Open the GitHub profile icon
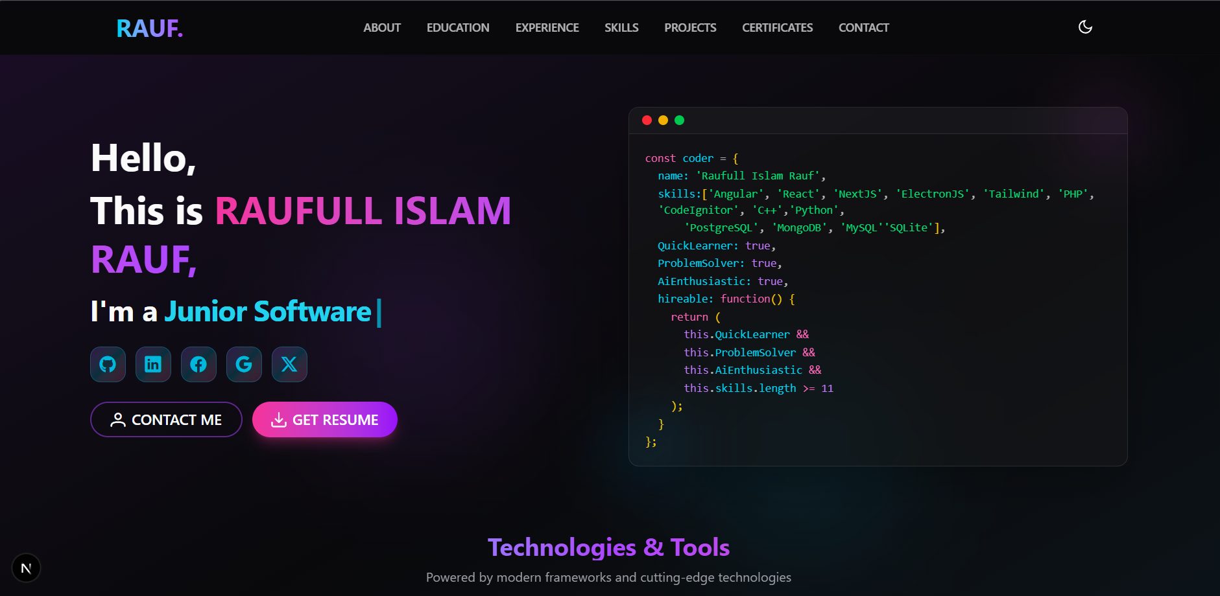 (108, 364)
